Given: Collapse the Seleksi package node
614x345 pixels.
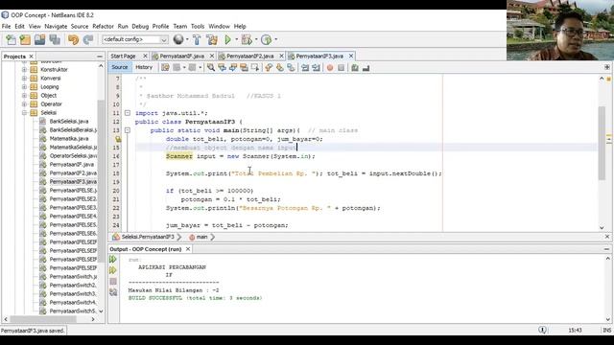Looking at the screenshot, I should [x=24, y=113].
